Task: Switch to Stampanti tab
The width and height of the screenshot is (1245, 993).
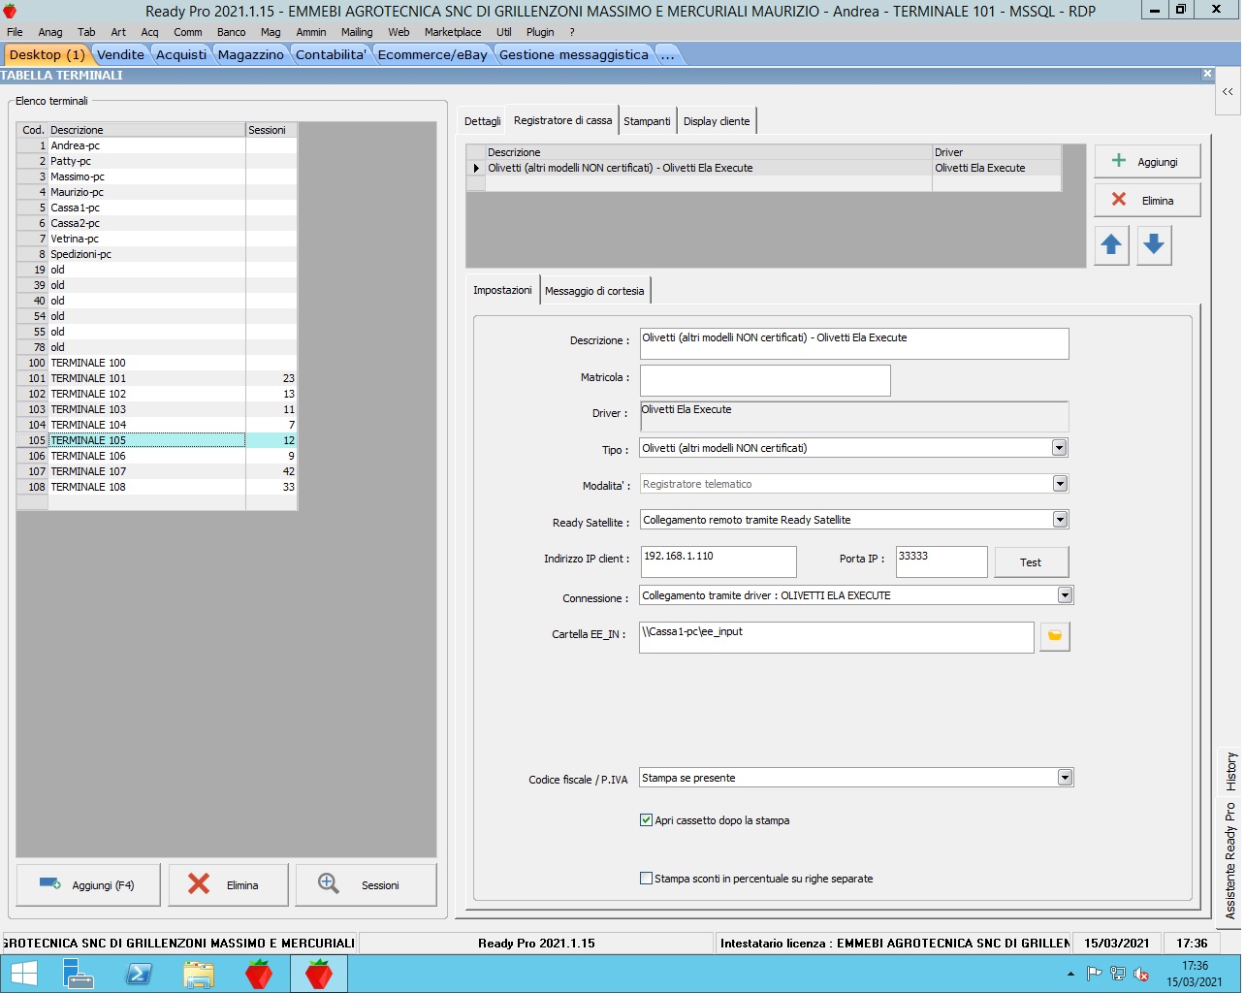Action: 647,121
